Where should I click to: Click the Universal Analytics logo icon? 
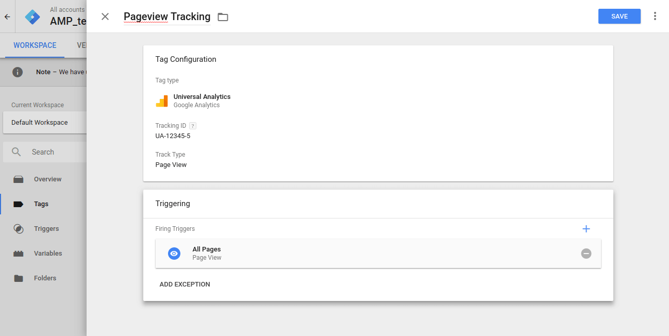(x=162, y=101)
